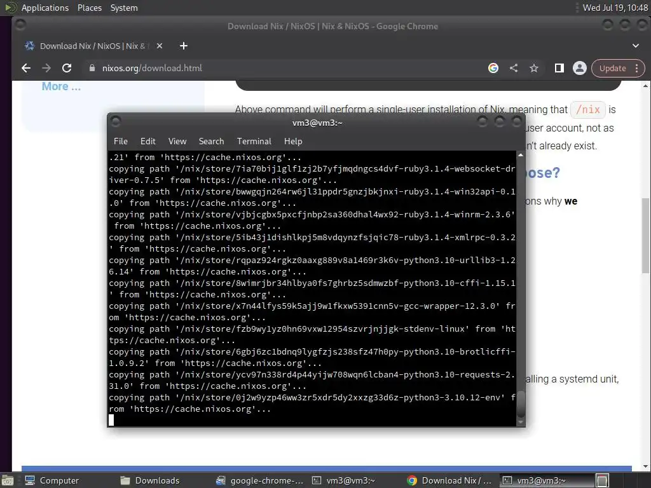
Task: Open a new Chrome tab
Action: tap(184, 46)
